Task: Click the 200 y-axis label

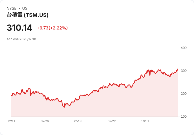Action: coord(183,94)
